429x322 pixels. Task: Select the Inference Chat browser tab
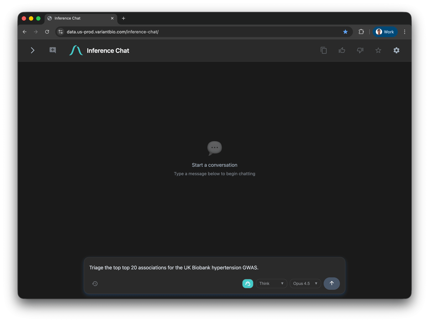coord(67,18)
